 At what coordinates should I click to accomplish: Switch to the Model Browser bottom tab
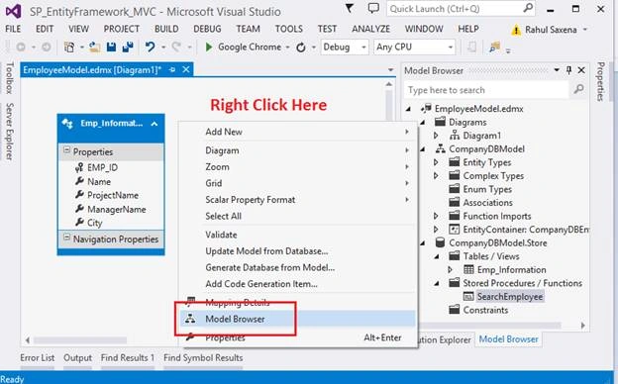(x=508, y=339)
